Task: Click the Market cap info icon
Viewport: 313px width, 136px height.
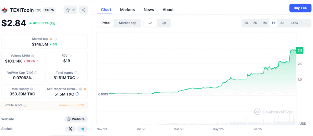Action: pyautogui.click(x=55, y=39)
